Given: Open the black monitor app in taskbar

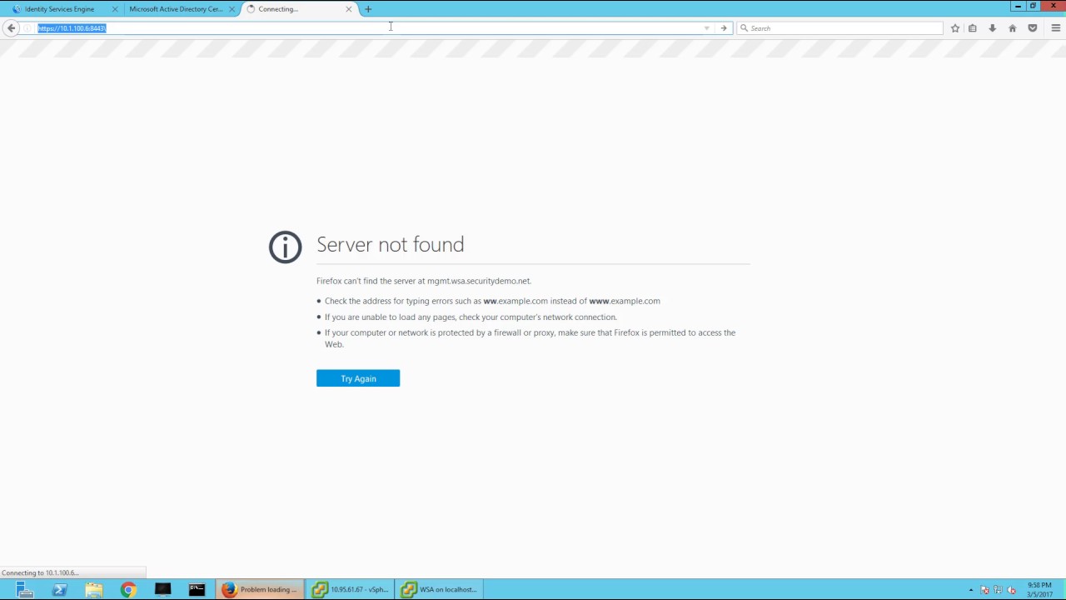Looking at the screenshot, I should click(162, 590).
